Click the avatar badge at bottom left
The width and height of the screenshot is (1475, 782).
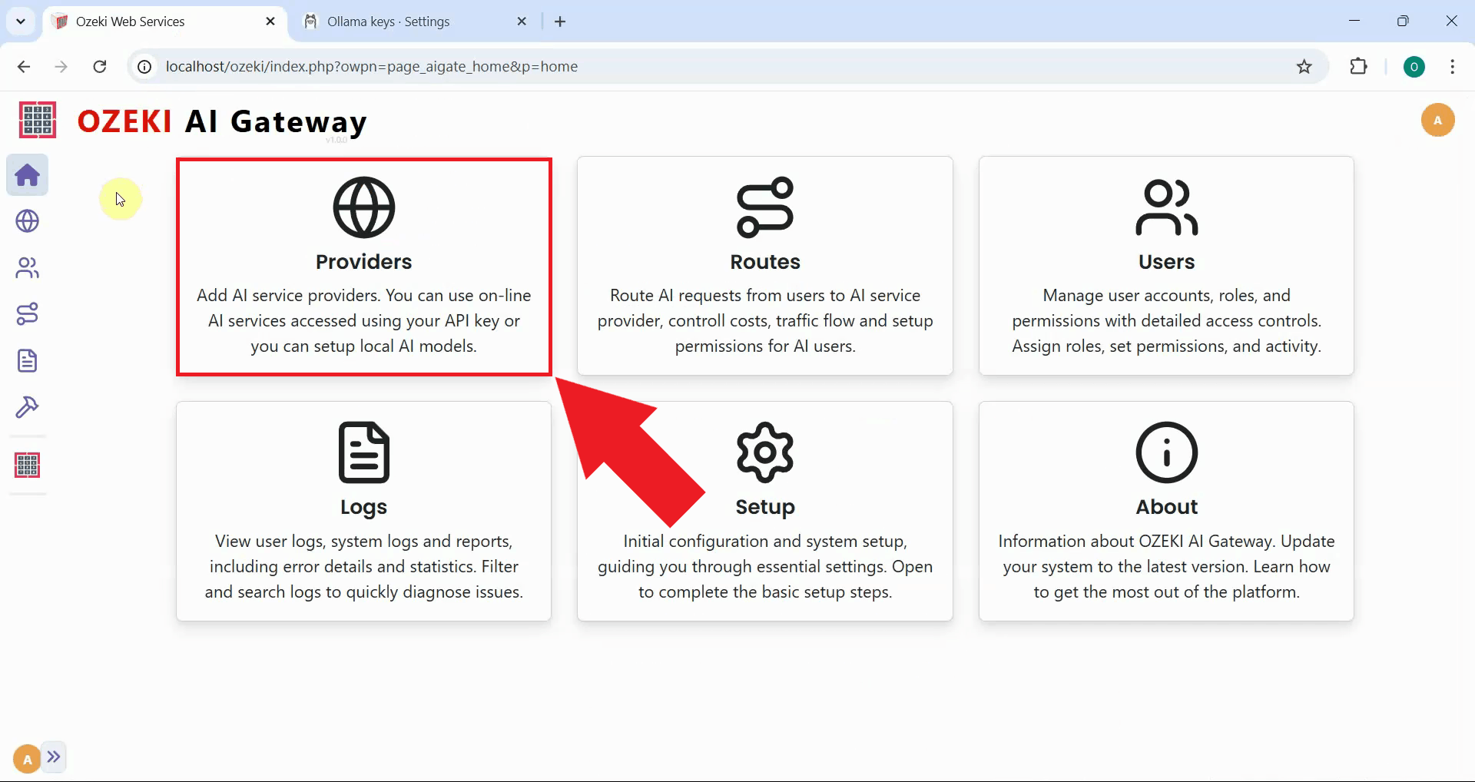tap(25, 757)
